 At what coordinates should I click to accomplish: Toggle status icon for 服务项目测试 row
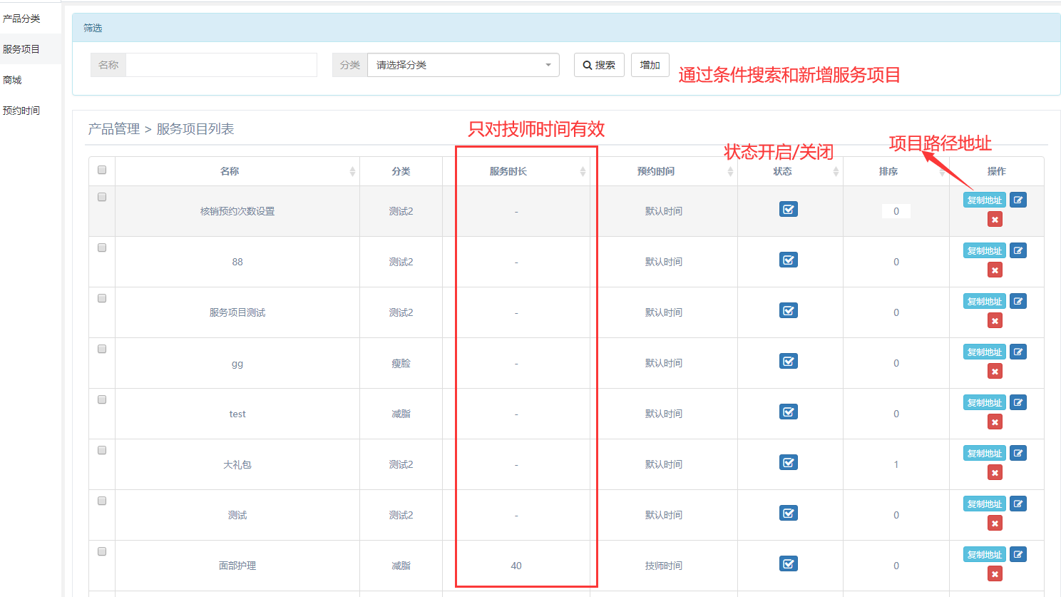[788, 311]
